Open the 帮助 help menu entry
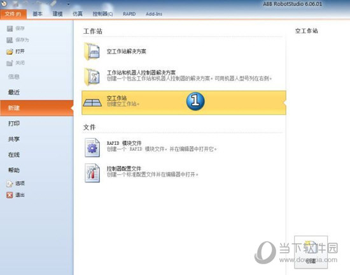Screen dimensions: 350x275 coord(14,170)
